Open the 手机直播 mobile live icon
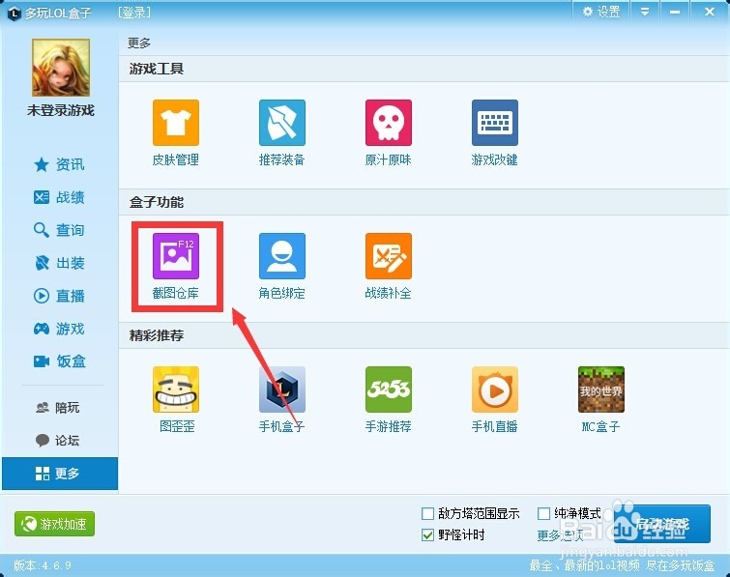The width and height of the screenshot is (730, 577). tap(495, 389)
